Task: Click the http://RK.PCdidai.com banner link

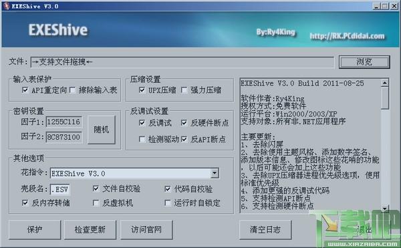Action: 347,36
